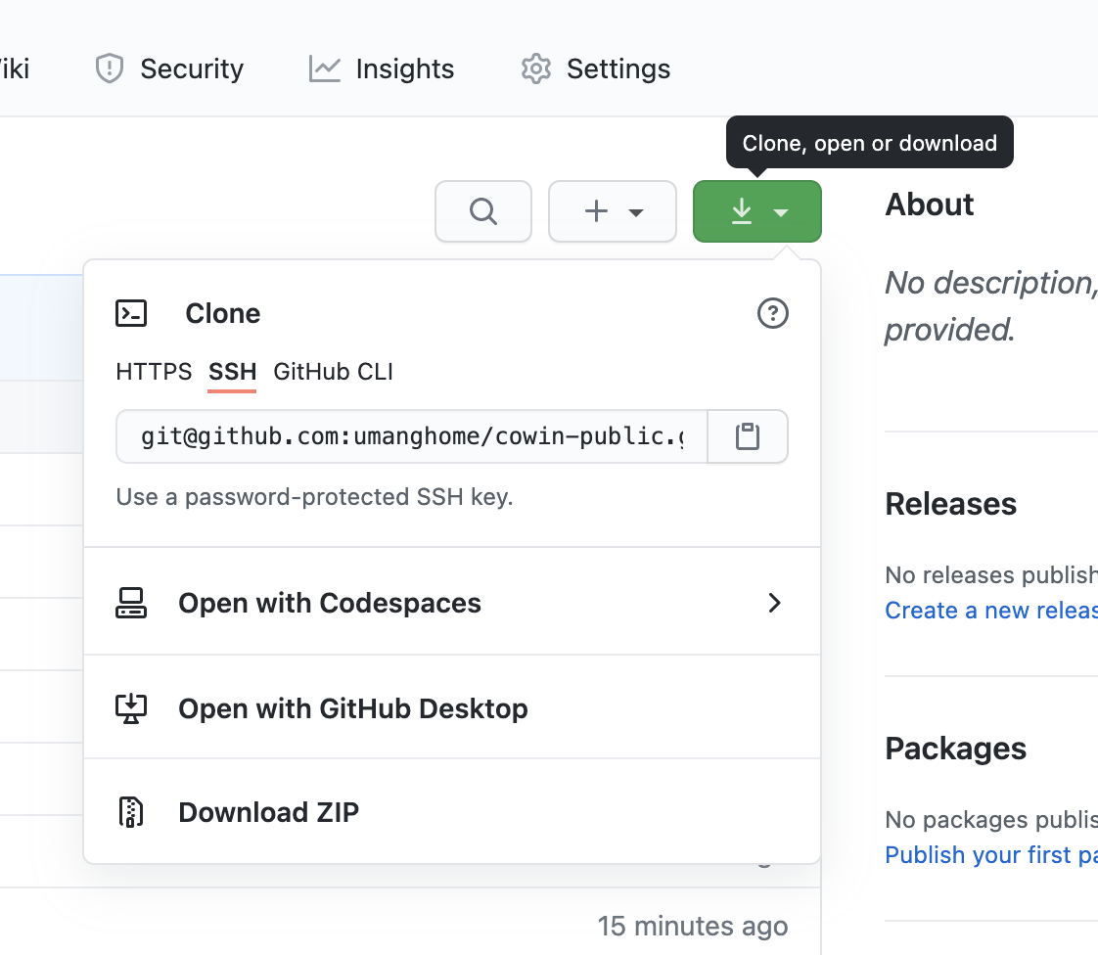This screenshot has height=955, width=1098.
Task: Click the Codespaces computer icon
Action: pos(131,603)
